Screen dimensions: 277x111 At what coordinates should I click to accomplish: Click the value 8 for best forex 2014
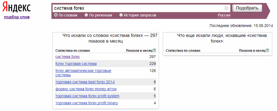pyautogui.click(x=155, y=82)
